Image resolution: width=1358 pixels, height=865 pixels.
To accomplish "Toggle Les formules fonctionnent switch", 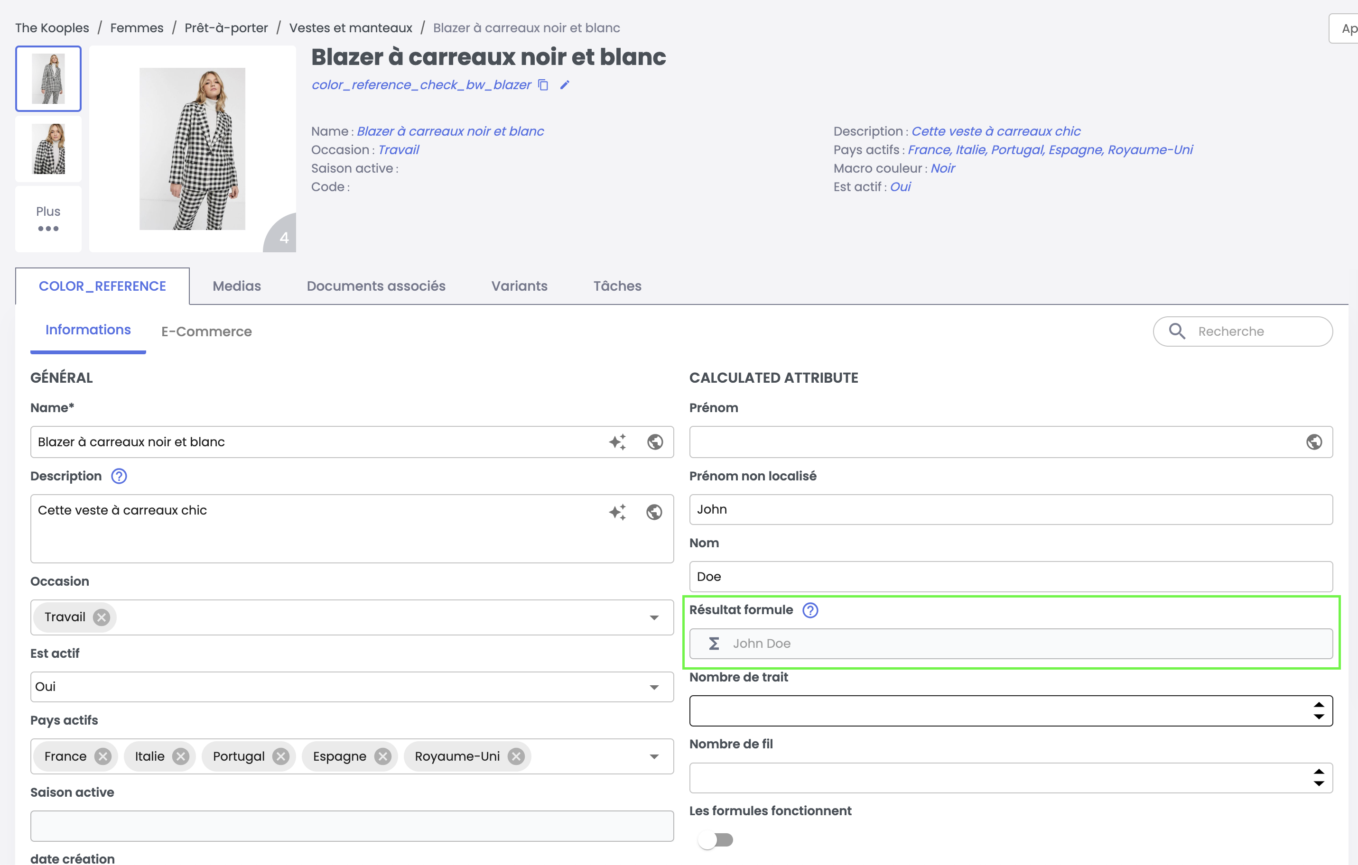I will click(x=715, y=840).
